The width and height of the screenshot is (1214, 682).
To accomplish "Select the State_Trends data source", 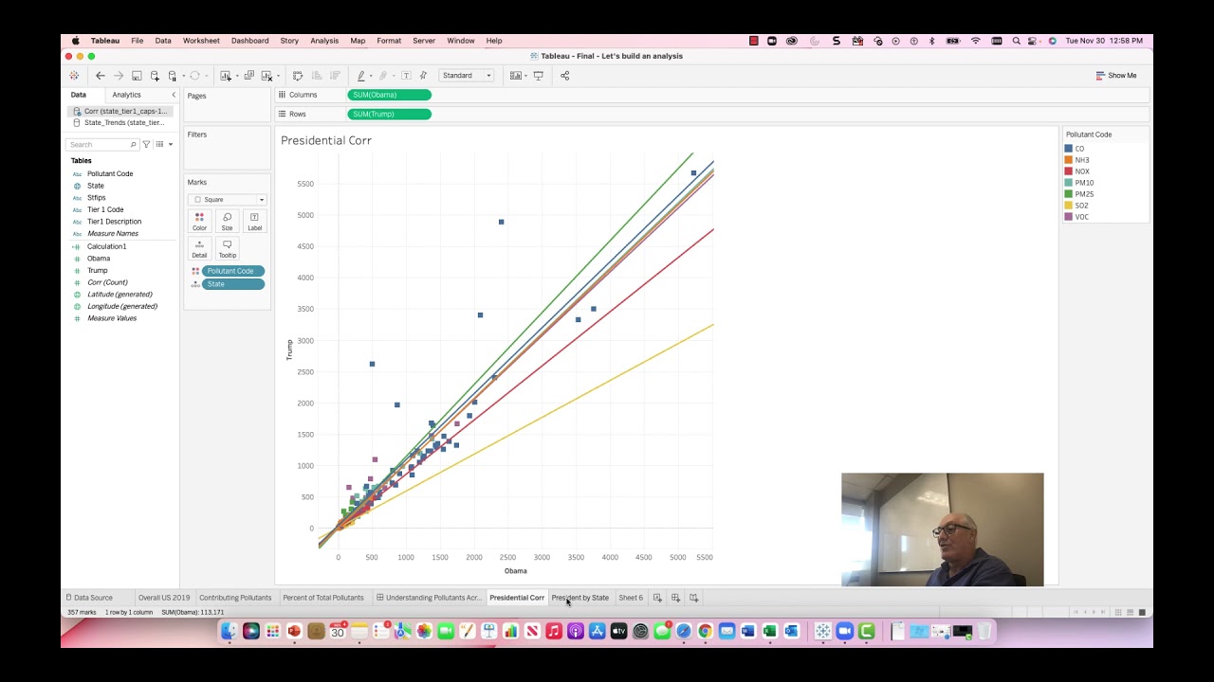I will tap(120, 122).
